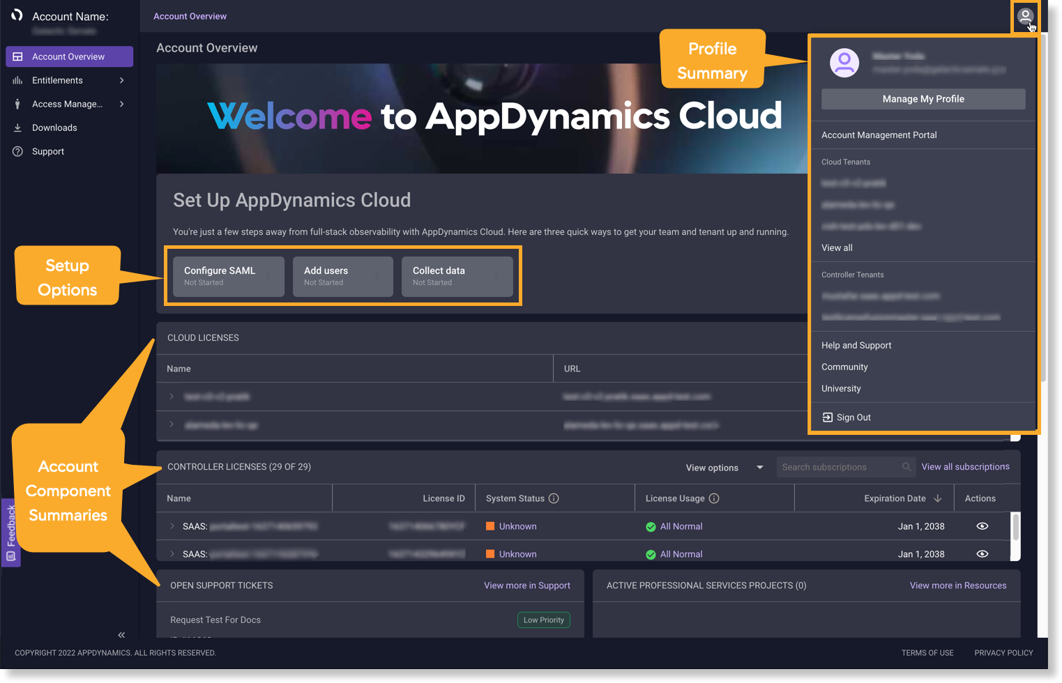Click the CONTROLLER LICENSES (29 OF 29) title
The image size is (1062, 683).
click(x=239, y=467)
